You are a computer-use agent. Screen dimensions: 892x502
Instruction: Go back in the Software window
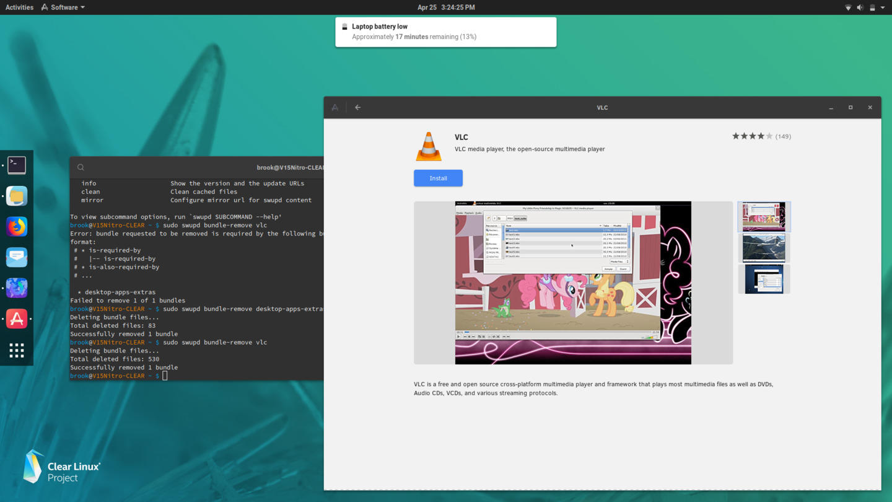357,107
